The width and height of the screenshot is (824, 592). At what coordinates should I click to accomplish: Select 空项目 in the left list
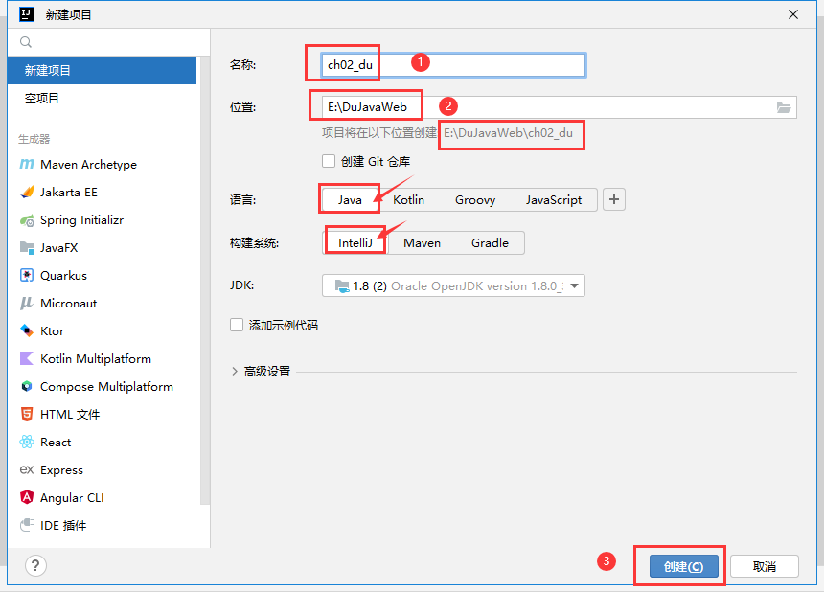(x=42, y=99)
